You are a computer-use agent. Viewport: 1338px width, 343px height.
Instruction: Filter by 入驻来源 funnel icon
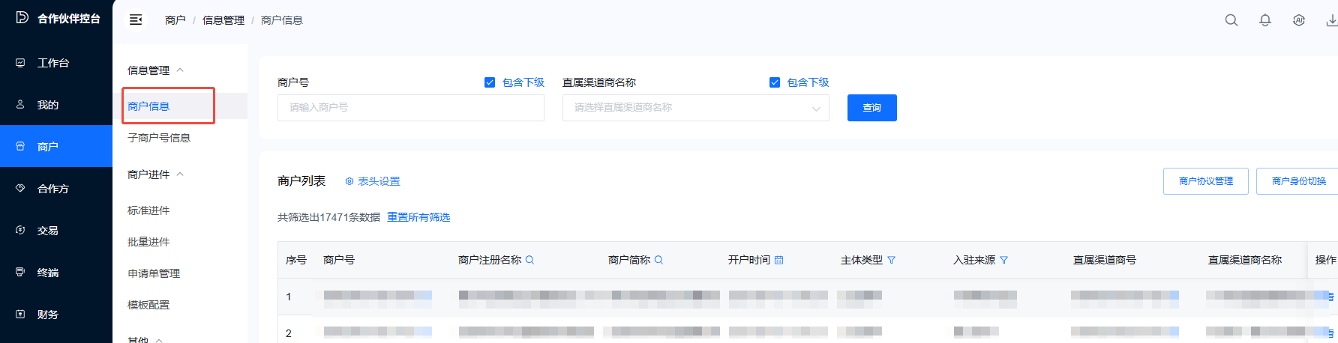pyautogui.click(x=1004, y=260)
